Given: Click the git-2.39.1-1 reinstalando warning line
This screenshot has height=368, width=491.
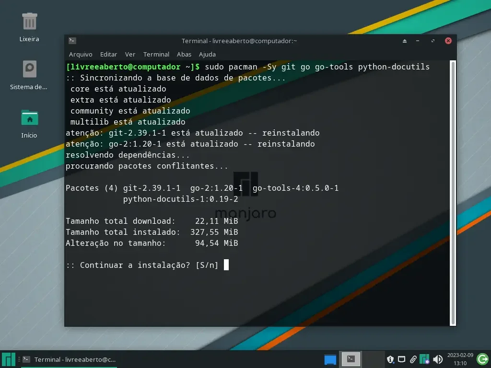Looking at the screenshot, I should click(193, 133).
